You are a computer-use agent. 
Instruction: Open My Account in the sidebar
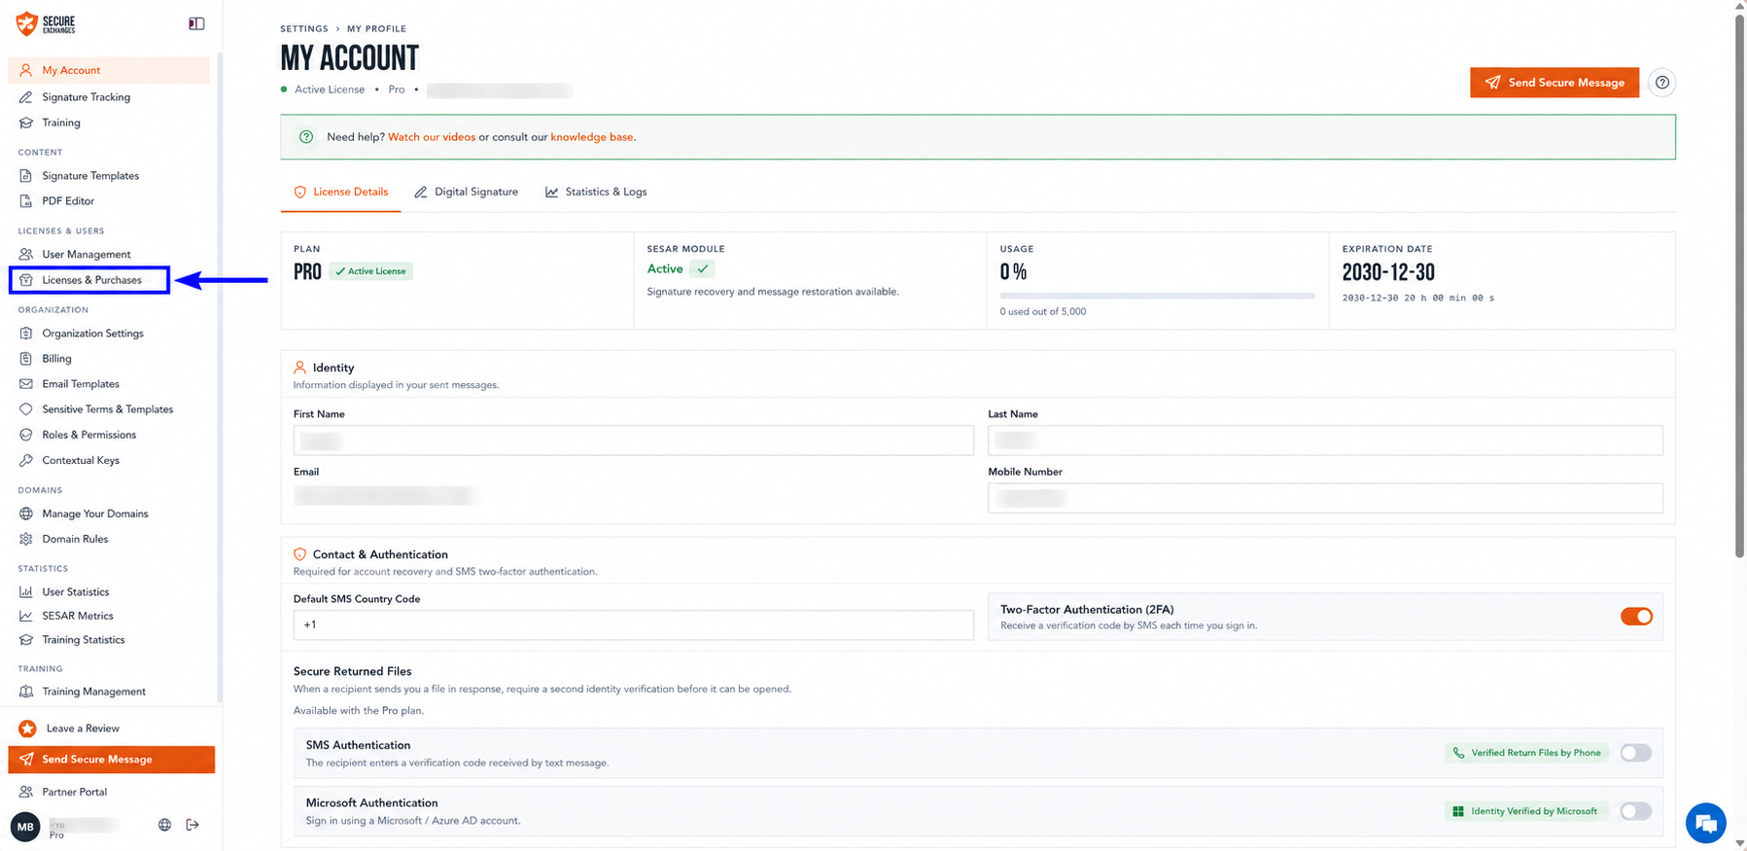tap(109, 70)
